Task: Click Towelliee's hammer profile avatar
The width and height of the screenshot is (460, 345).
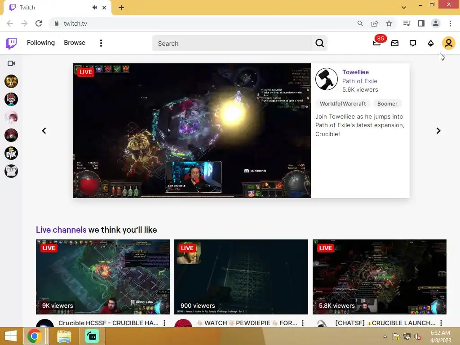Action: [x=327, y=79]
